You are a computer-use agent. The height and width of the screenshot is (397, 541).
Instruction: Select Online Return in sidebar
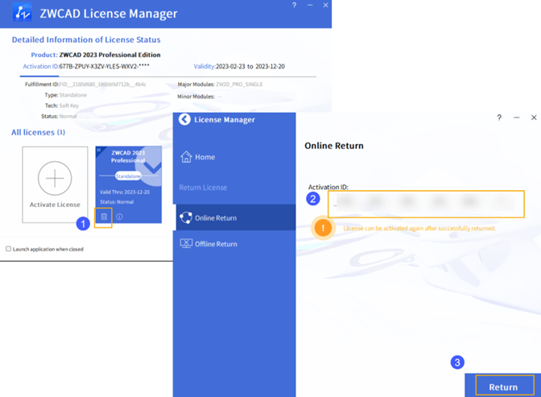236,217
